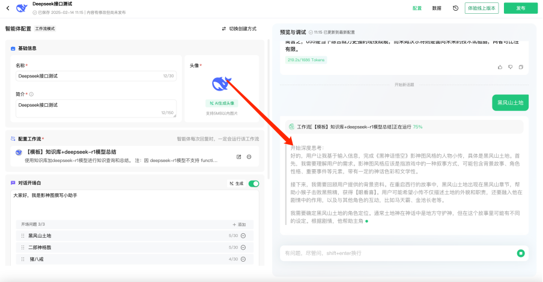Click the Deepseek whale logo in header
The image size is (543, 282).
coord(22,8)
